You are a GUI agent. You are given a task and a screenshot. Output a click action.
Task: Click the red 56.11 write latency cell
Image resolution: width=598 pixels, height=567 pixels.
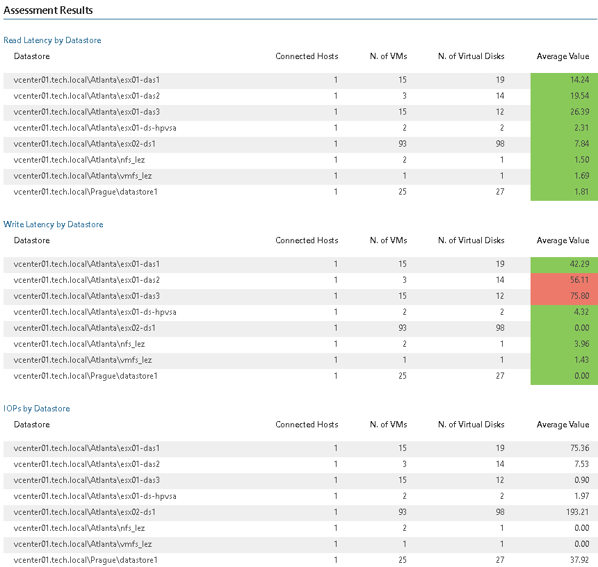point(564,280)
